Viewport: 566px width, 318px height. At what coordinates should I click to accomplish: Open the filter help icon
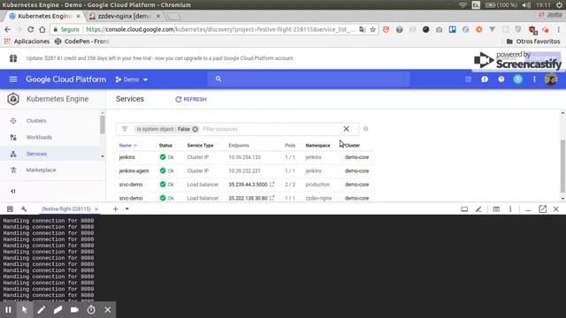tap(365, 129)
